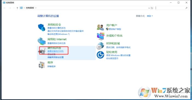The height and width of the screenshot is (100, 192).
Task: Open 查看设备和打印机 link
Action: click(56, 51)
